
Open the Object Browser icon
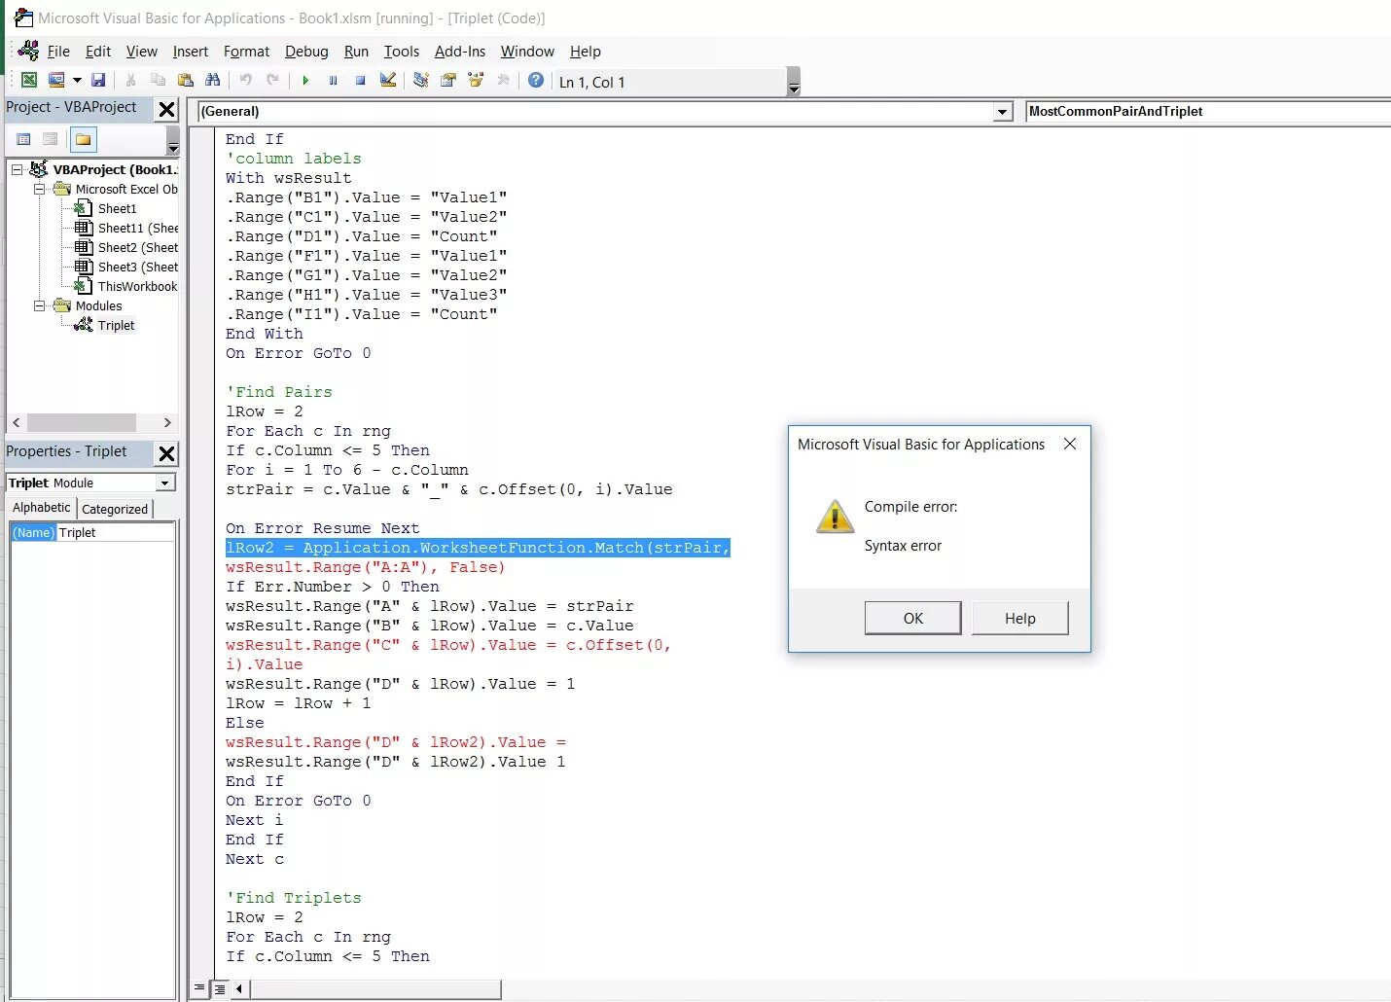pyautogui.click(x=476, y=81)
